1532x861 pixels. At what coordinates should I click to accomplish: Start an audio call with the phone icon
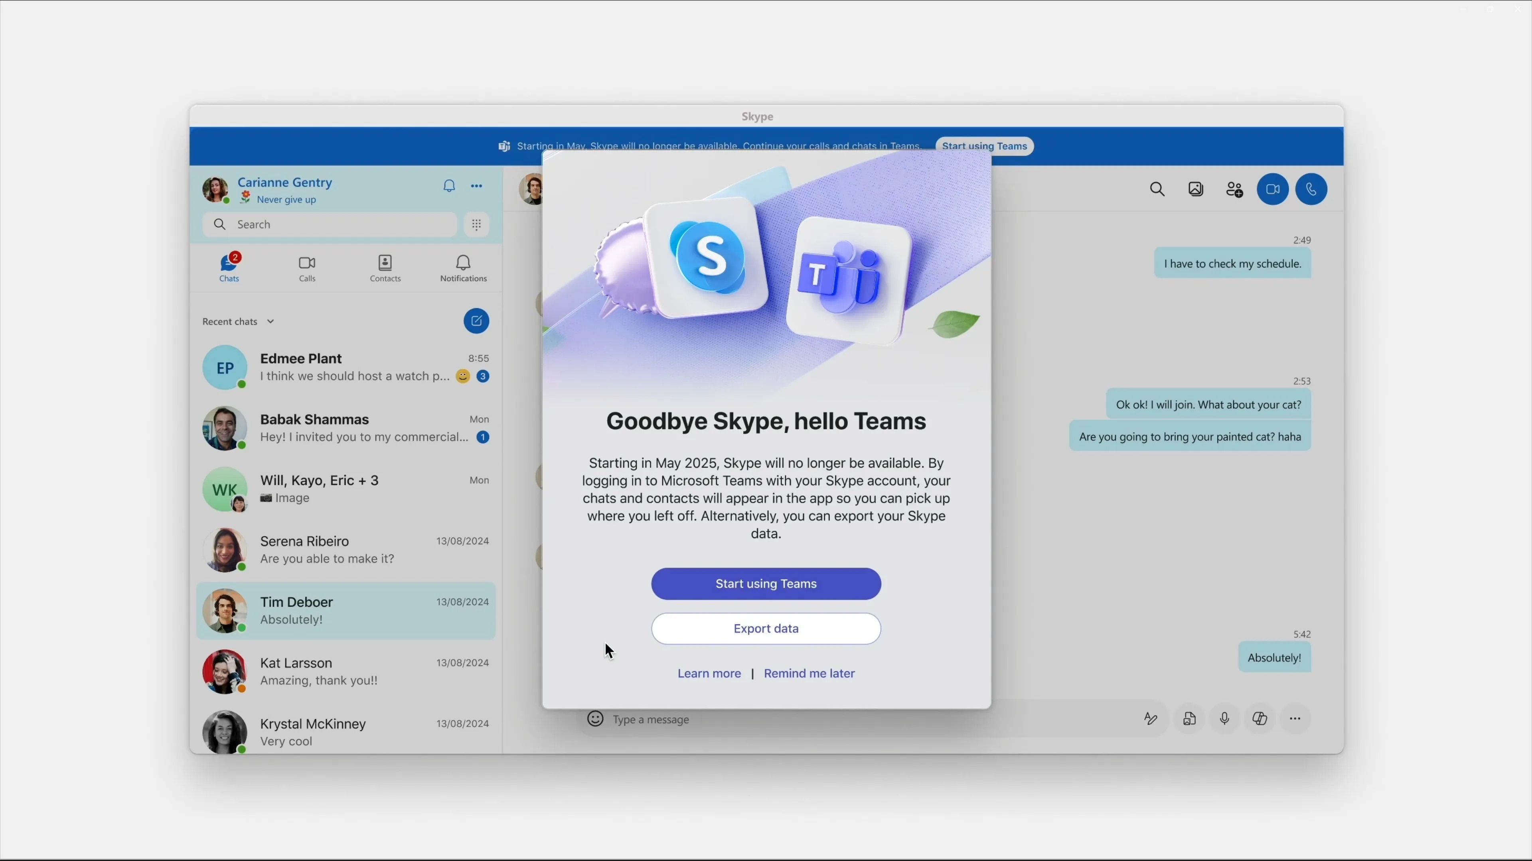point(1311,190)
